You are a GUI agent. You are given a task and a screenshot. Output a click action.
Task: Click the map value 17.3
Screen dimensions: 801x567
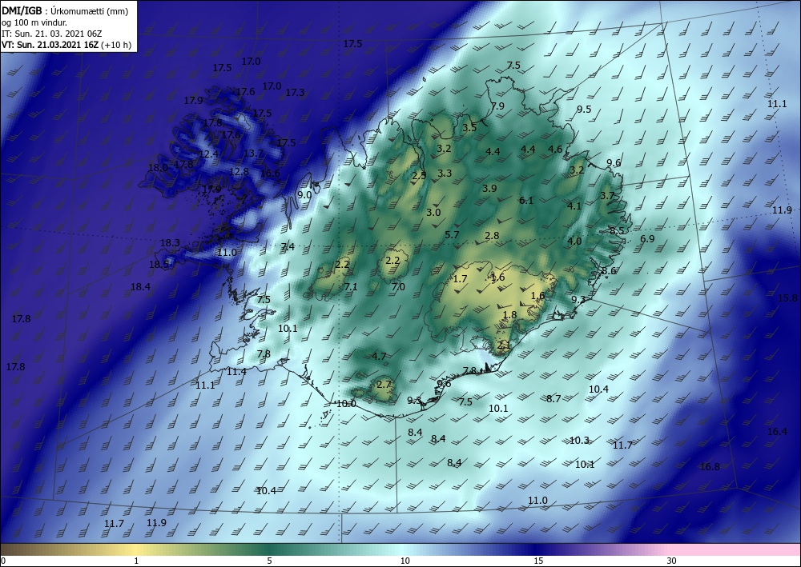coord(295,92)
